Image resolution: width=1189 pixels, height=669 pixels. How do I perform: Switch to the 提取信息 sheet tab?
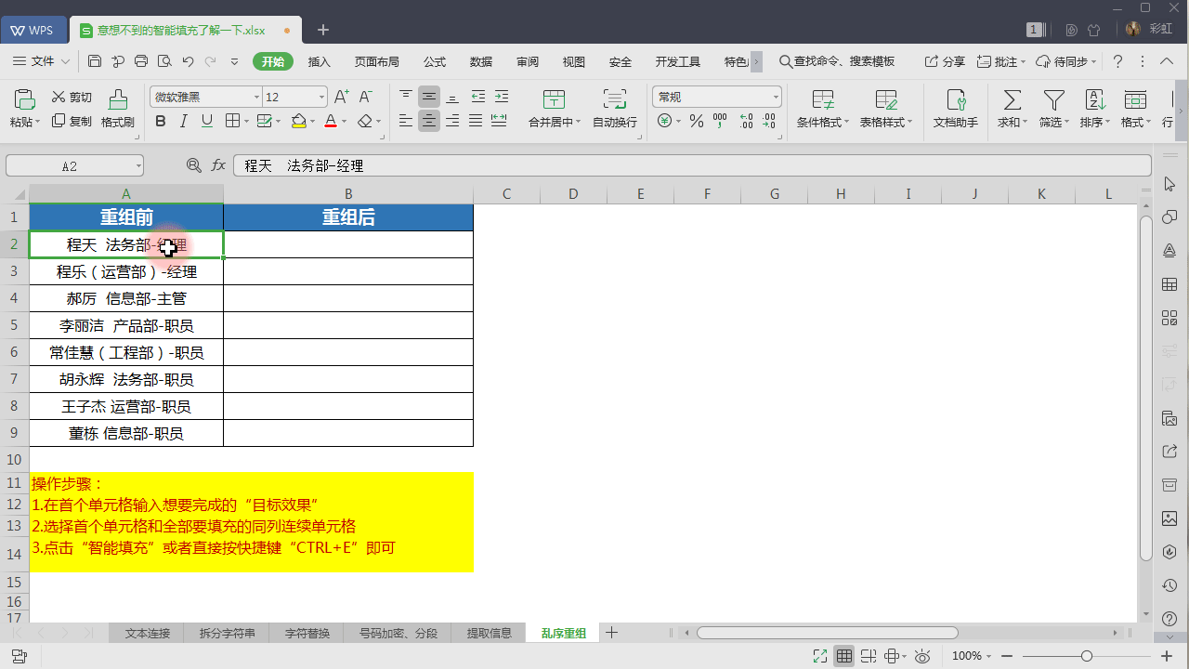pos(489,634)
